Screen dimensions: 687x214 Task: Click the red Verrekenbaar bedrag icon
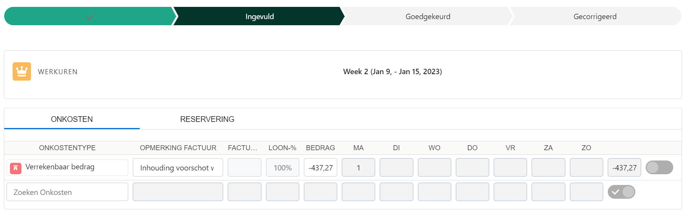16,168
